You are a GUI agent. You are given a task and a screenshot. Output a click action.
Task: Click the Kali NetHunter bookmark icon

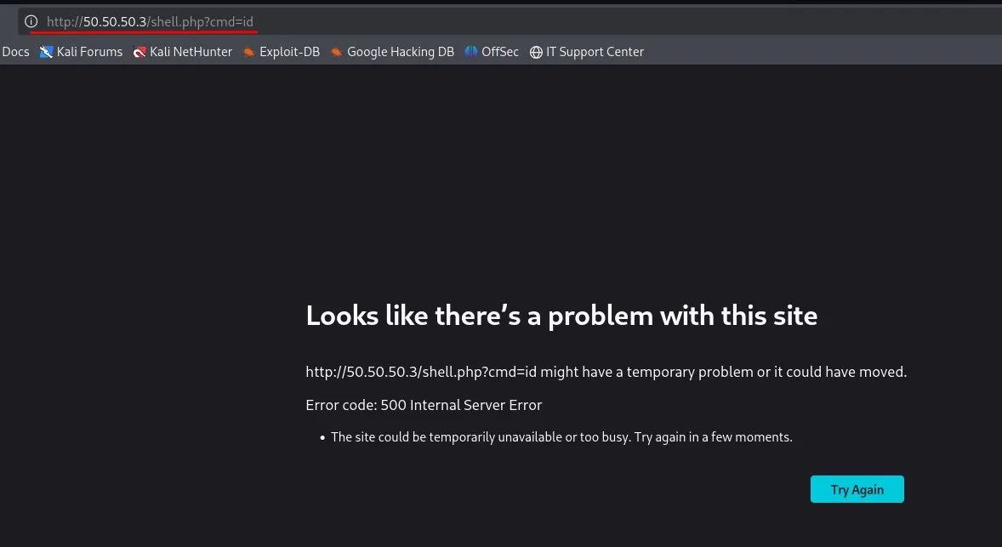pos(139,52)
